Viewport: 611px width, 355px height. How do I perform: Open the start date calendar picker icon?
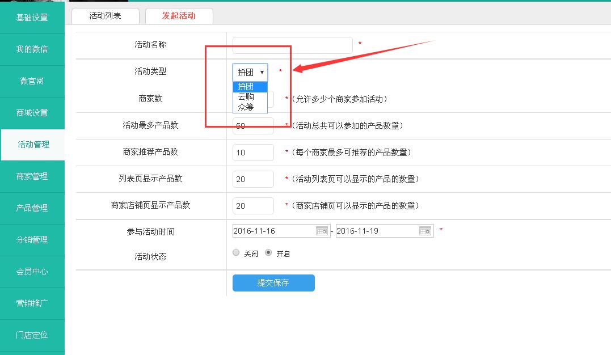click(322, 231)
